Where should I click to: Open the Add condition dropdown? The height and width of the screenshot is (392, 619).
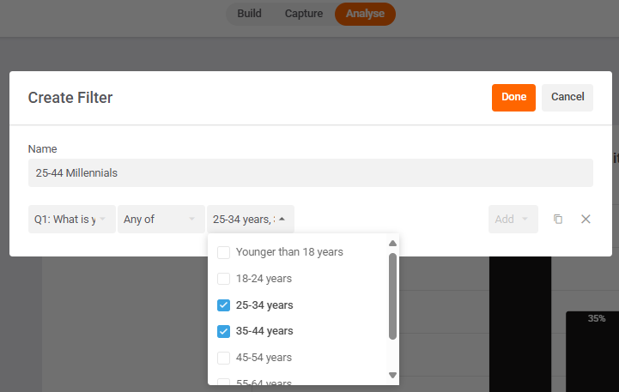513,220
